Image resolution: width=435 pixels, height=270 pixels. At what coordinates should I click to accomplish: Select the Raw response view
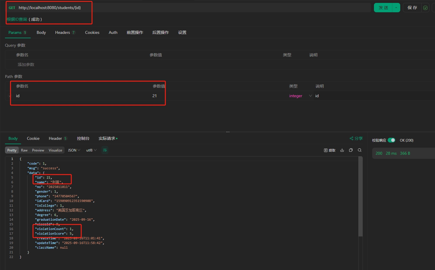pyautogui.click(x=24, y=150)
